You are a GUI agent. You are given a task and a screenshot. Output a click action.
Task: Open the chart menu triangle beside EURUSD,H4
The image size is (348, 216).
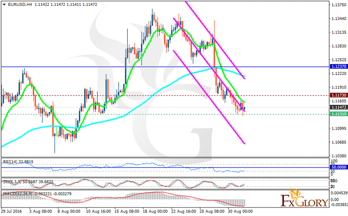click(4, 4)
